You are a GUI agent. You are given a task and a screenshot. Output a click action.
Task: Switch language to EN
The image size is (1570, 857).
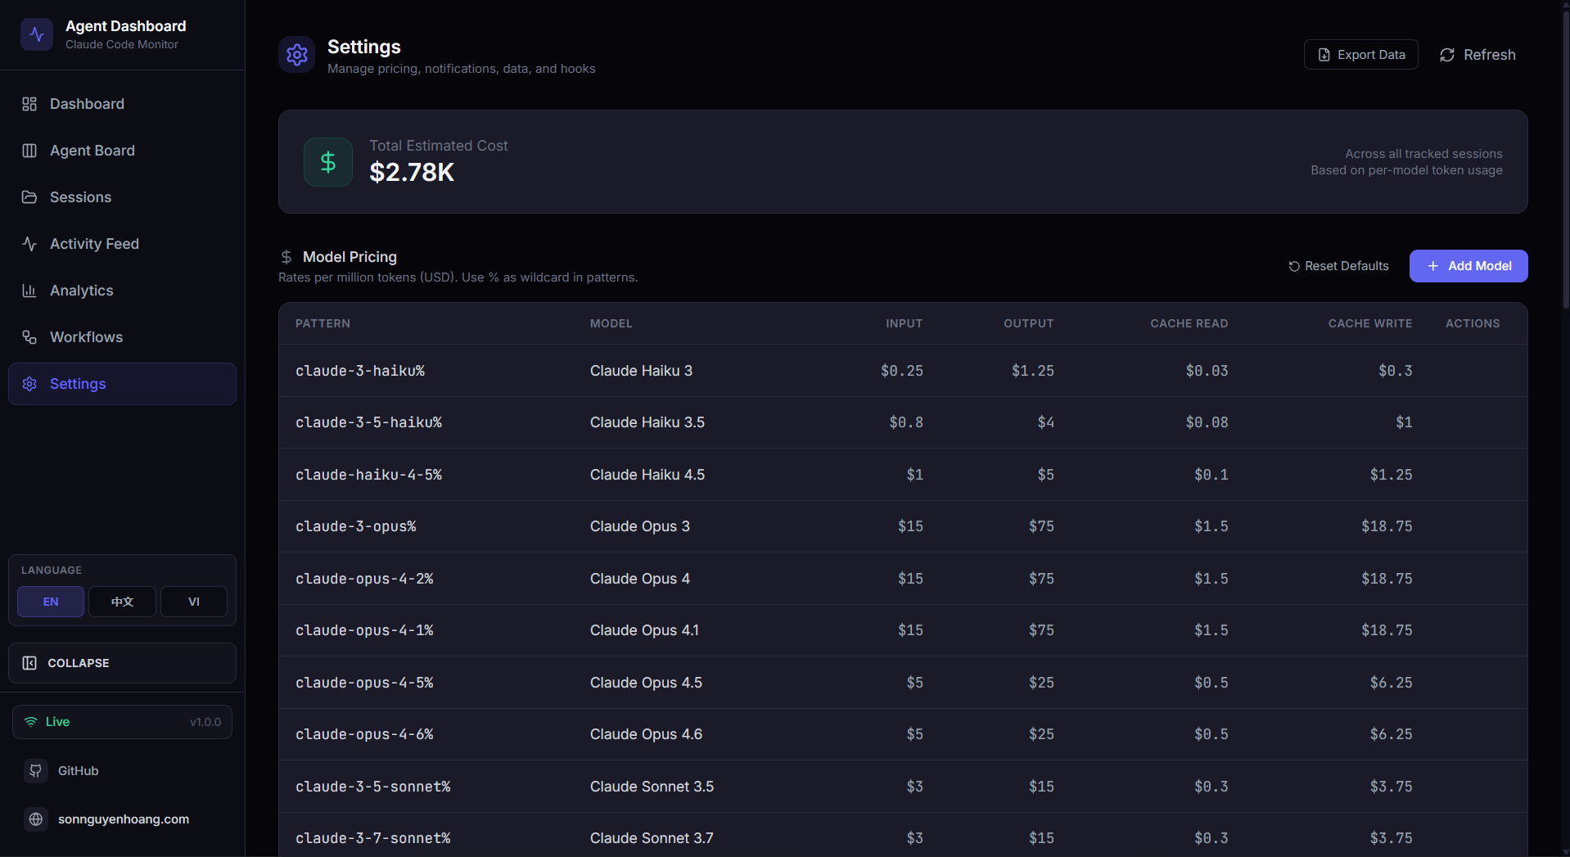click(x=50, y=602)
